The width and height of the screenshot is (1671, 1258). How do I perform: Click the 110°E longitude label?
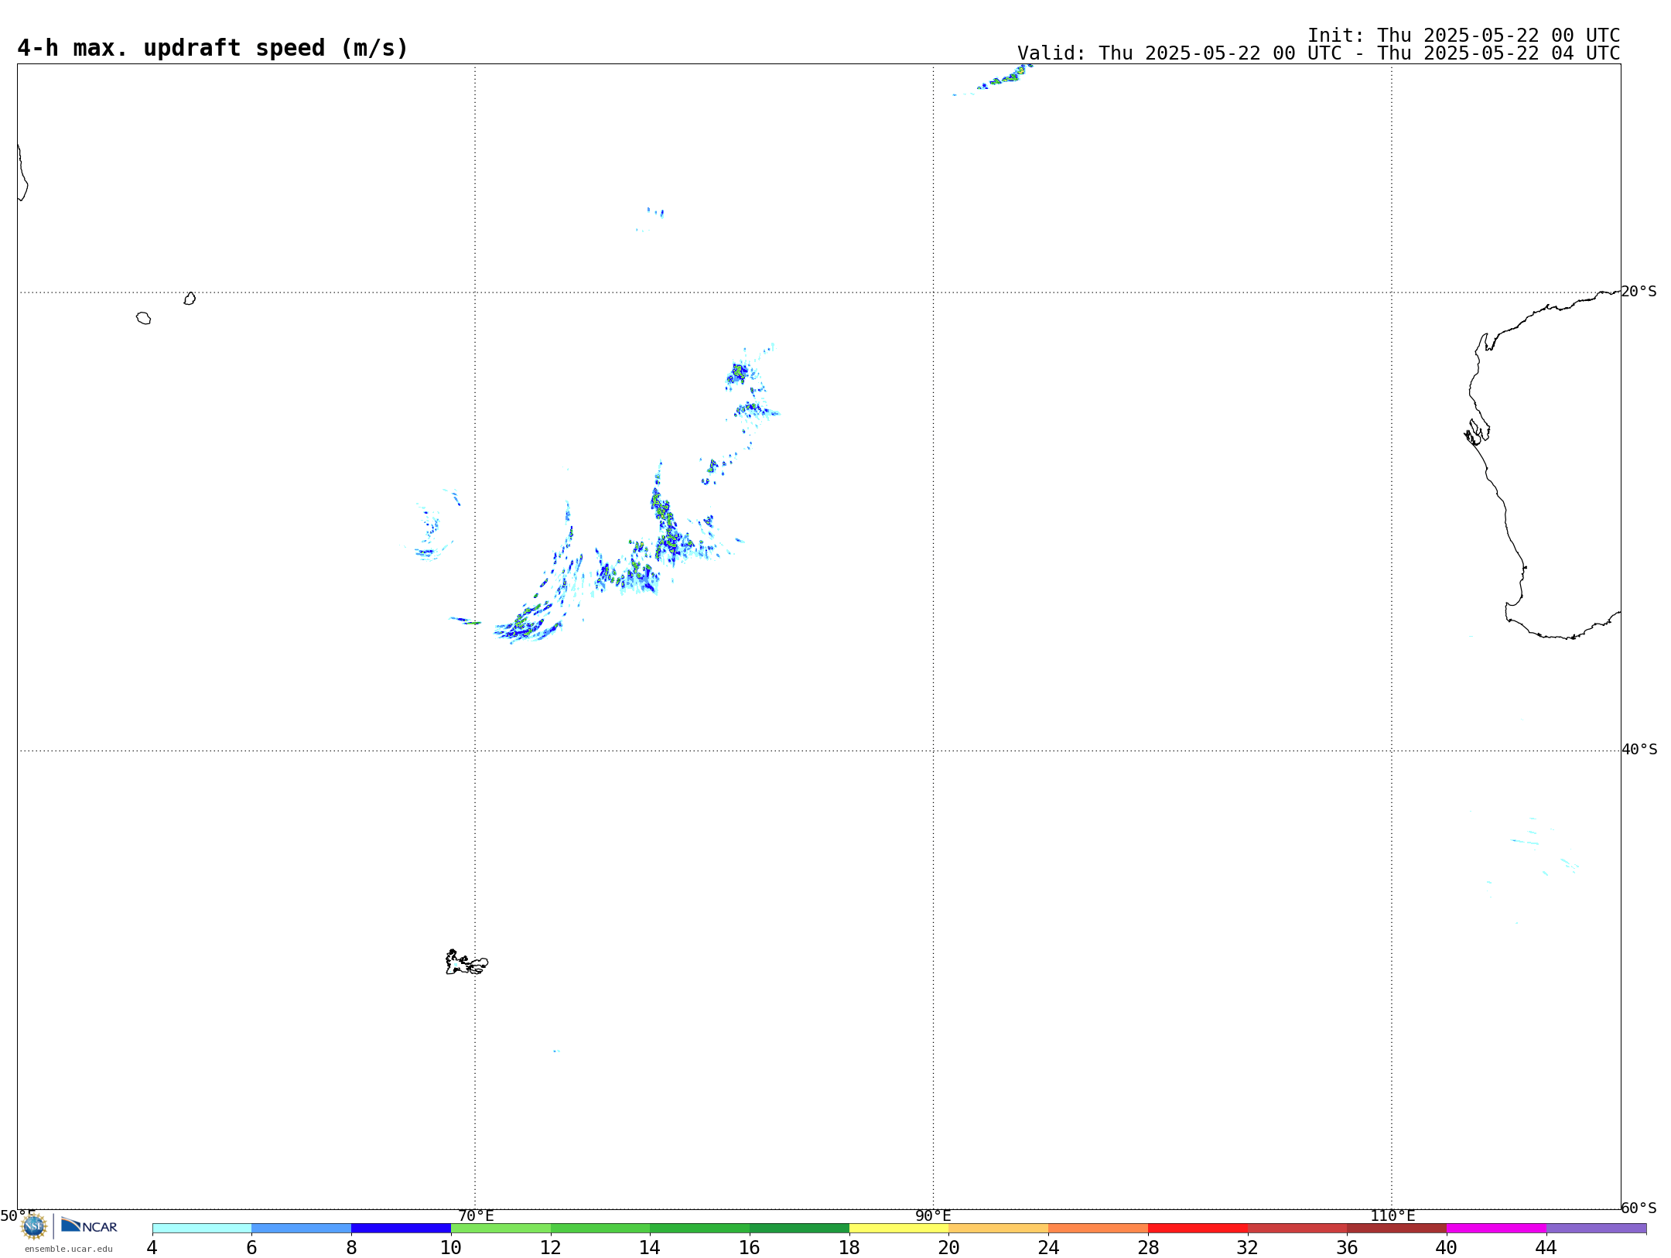point(1392,1216)
